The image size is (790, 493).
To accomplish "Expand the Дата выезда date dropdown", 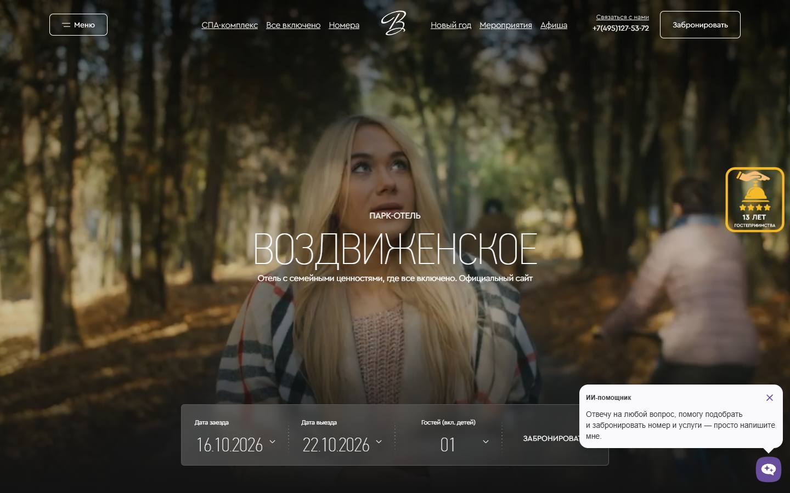I will [379, 441].
